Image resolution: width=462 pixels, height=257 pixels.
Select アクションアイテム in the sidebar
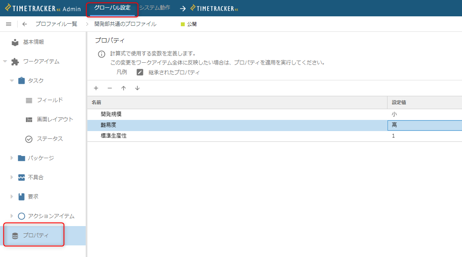point(51,216)
